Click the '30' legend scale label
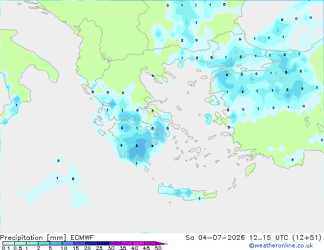This screenshot has height=250, width=324. 111,248
